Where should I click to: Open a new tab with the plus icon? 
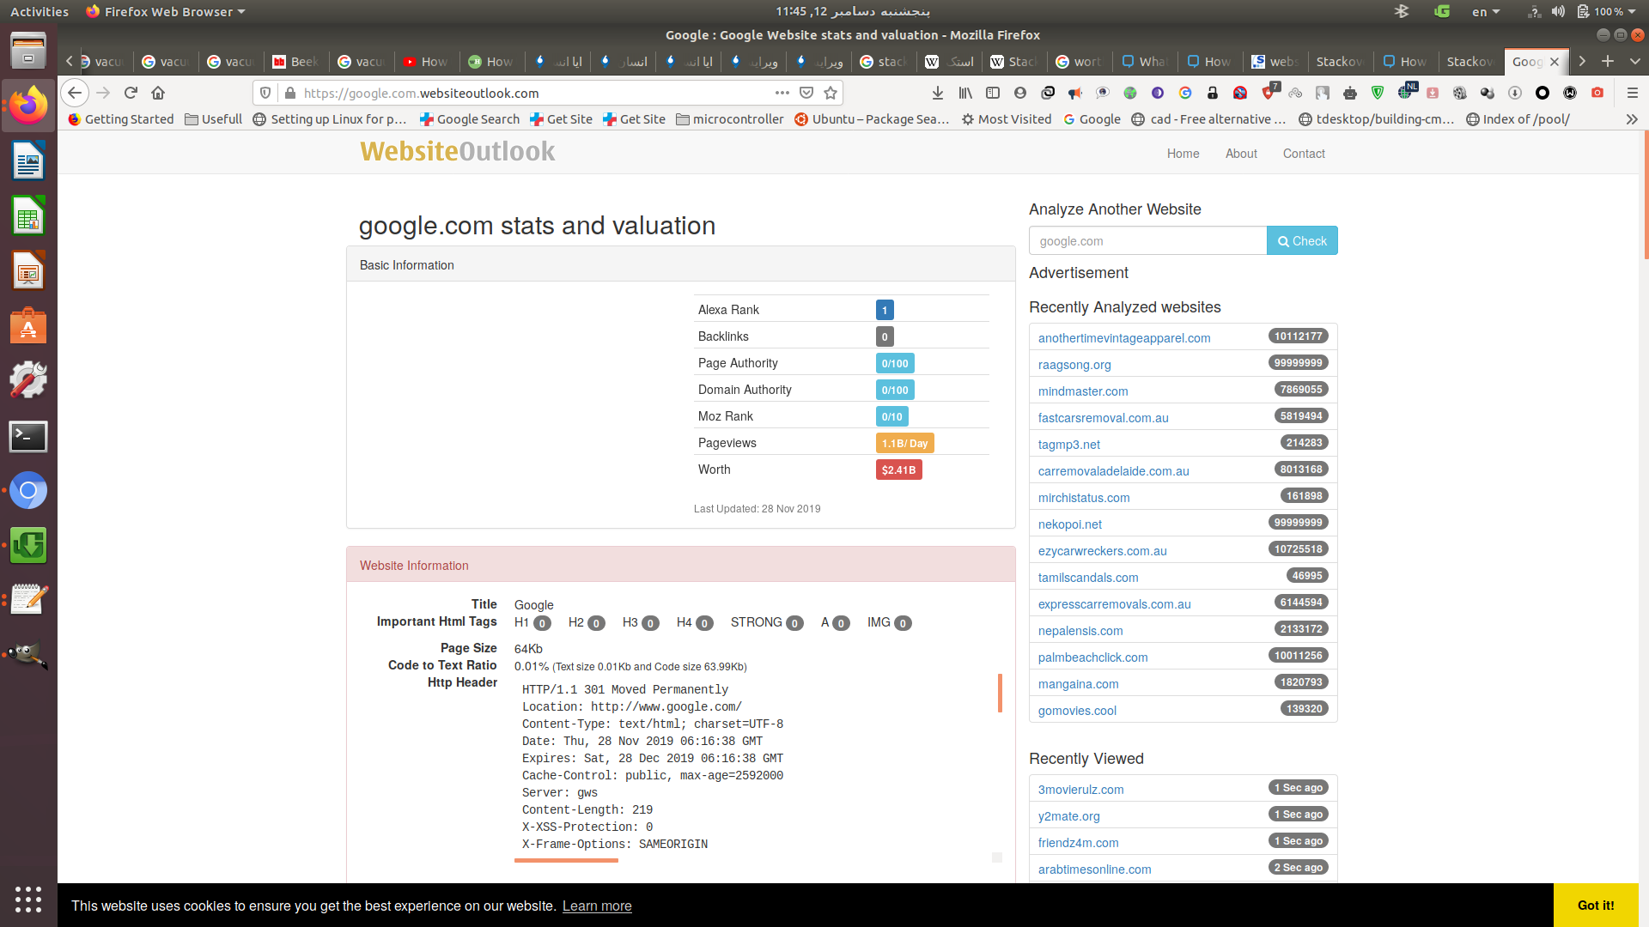(x=1608, y=61)
